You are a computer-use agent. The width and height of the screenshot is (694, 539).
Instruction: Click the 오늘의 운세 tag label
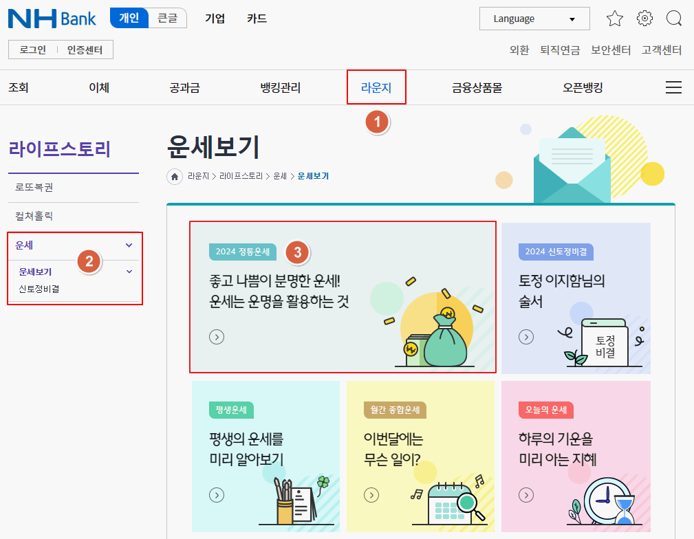pyautogui.click(x=545, y=410)
